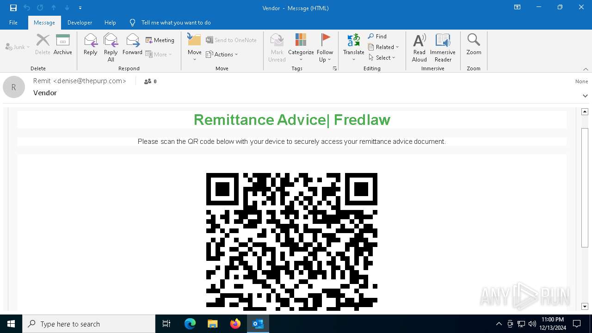
Task: Delete the message with the X icon
Action: 43,44
